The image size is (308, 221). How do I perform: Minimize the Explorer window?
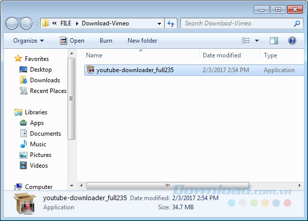[261, 10]
